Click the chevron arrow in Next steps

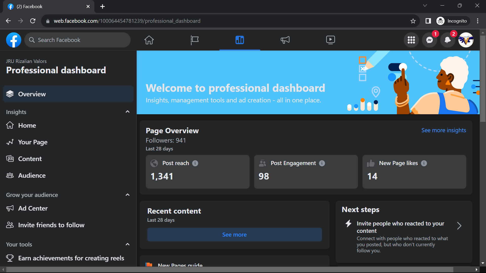[x=459, y=226]
